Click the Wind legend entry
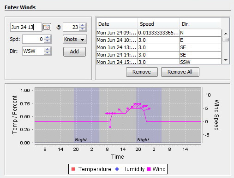Image resolution: width=234 pixels, height=178 pixels. [x=156, y=169]
